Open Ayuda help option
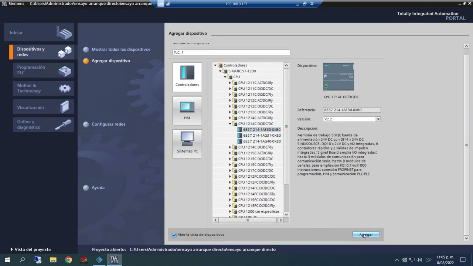Image resolution: width=473 pixels, height=266 pixels. [x=98, y=188]
